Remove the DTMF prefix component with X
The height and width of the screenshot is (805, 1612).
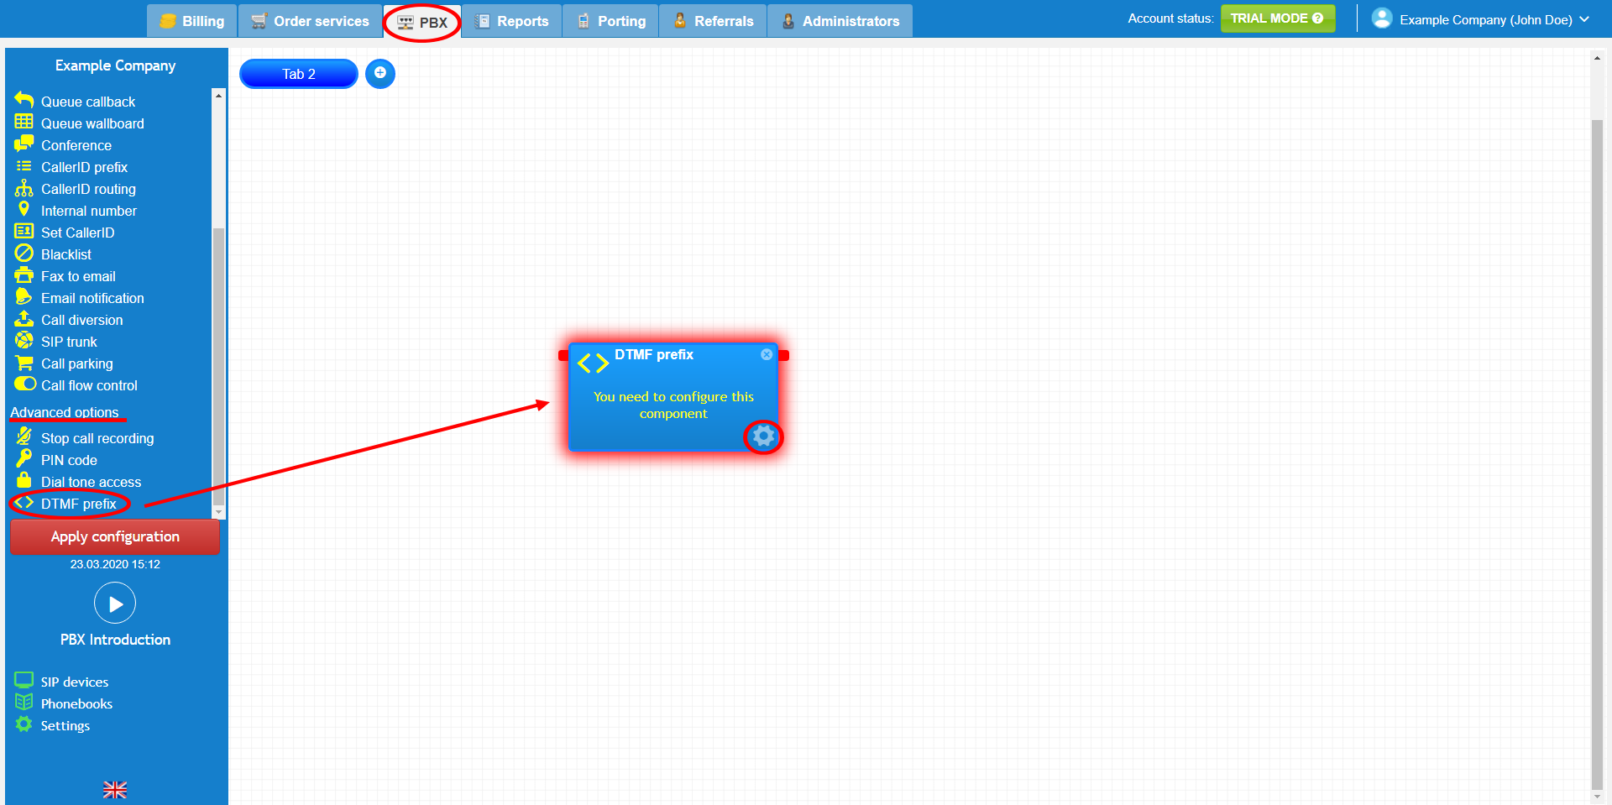coord(767,355)
